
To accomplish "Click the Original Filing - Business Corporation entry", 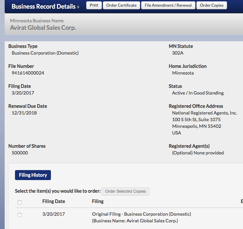I will [x=141, y=214].
